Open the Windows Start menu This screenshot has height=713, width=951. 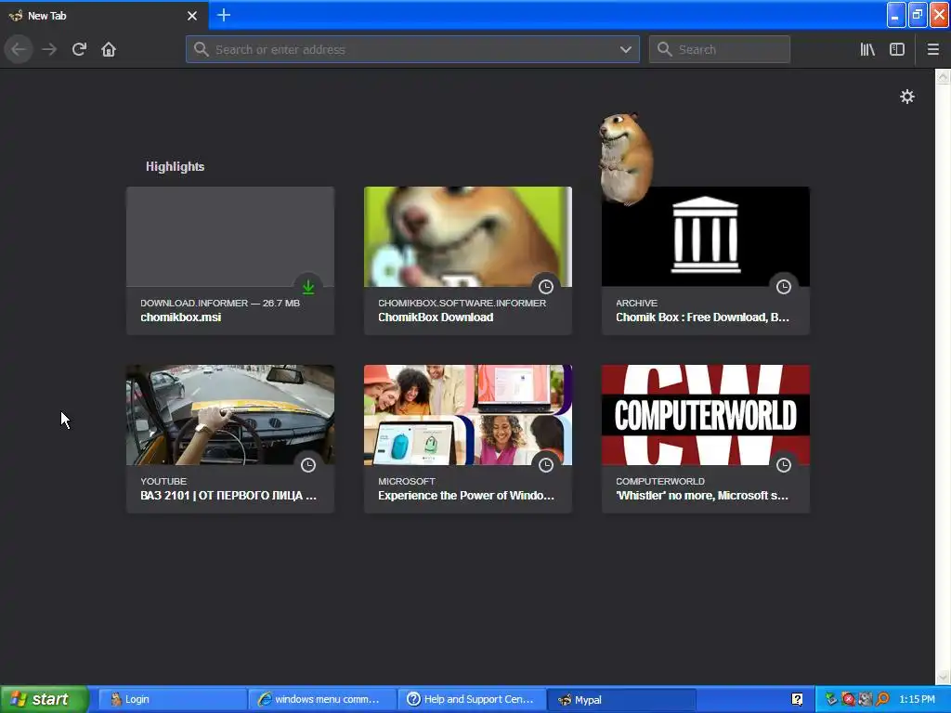[45, 699]
